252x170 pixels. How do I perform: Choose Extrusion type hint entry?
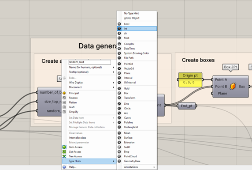tap(137, 142)
